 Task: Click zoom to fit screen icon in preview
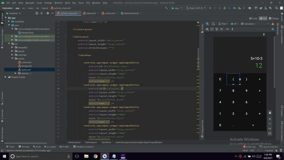pyautogui.click(x=270, y=133)
